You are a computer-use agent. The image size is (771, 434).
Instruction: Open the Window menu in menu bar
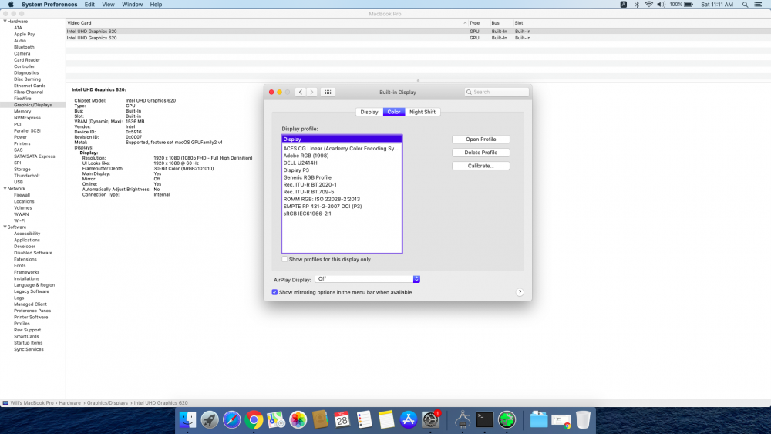pyautogui.click(x=132, y=5)
